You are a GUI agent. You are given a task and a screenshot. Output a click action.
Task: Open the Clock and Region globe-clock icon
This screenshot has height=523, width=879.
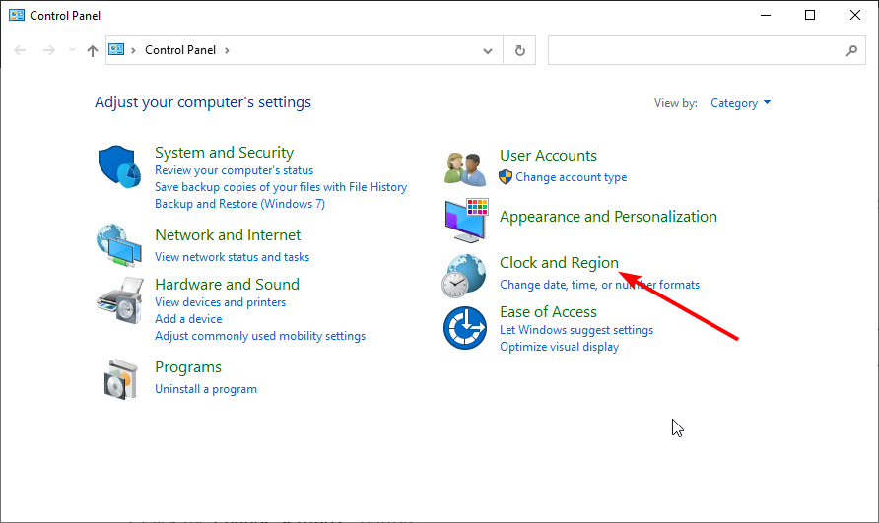[463, 276]
